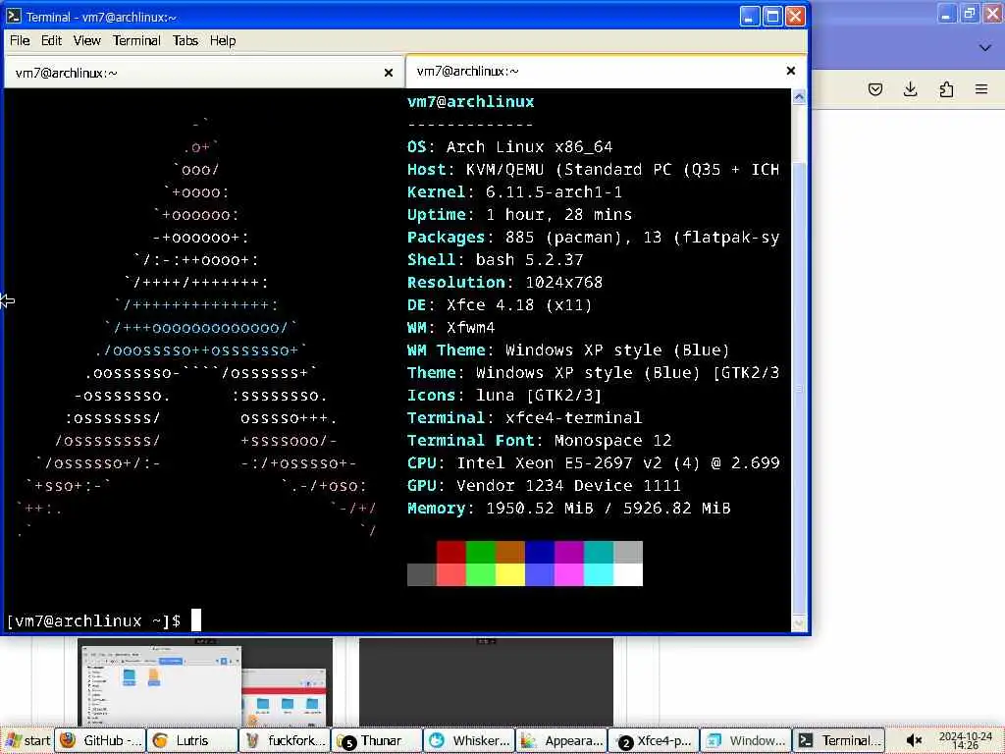Unmute via the muted speaker tray icon
Screen dimensions: 1005x754
pyautogui.click(x=914, y=740)
